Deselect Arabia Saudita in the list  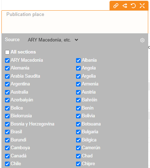pyautogui.click(x=7, y=76)
